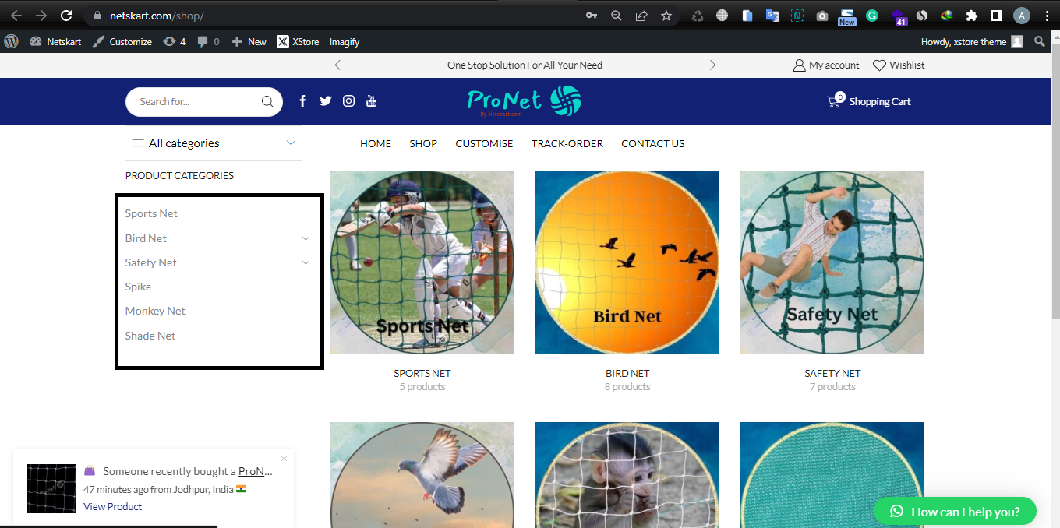This screenshot has height=528, width=1060.
Task: Open the Facebook social icon
Action: [x=302, y=101]
